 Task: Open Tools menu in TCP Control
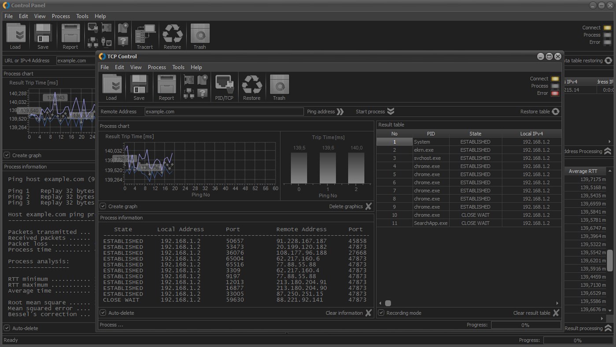click(x=178, y=67)
